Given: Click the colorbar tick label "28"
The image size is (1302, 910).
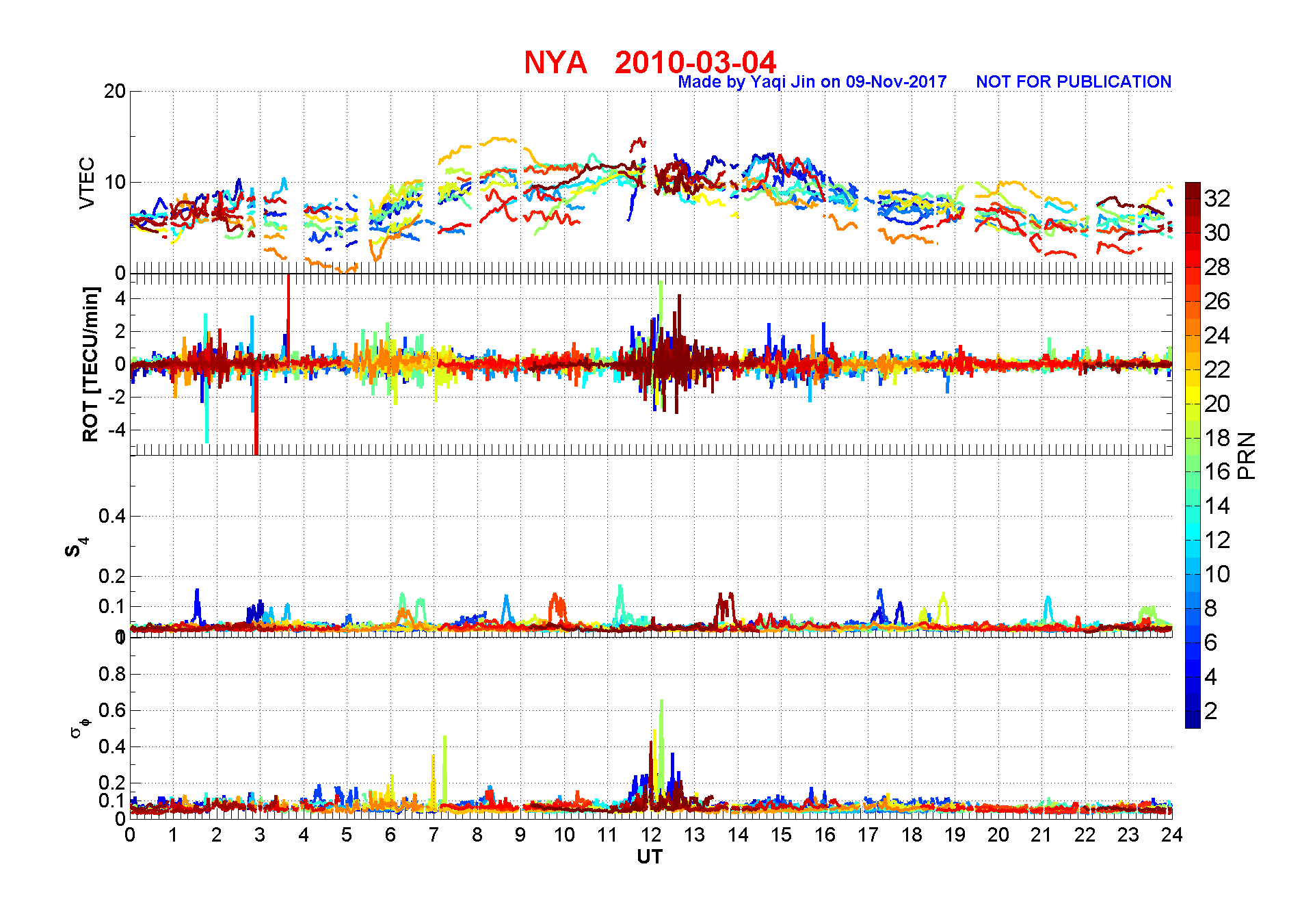Looking at the screenshot, I should (1217, 267).
